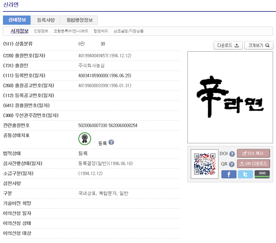The width and height of the screenshot is (276, 243).
Task: Click the question mark beside 등록 status
Action: tap(111, 143)
